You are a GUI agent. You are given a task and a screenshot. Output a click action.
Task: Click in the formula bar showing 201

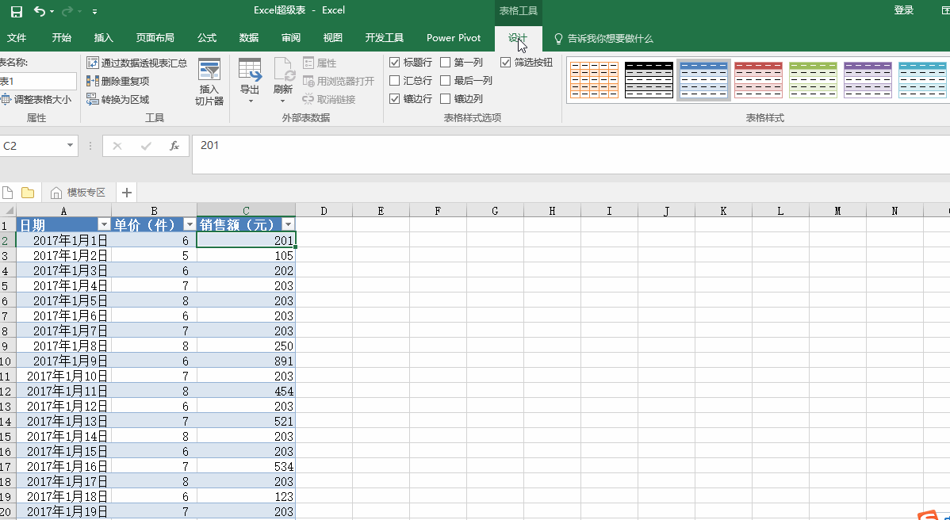pyautogui.click(x=571, y=155)
